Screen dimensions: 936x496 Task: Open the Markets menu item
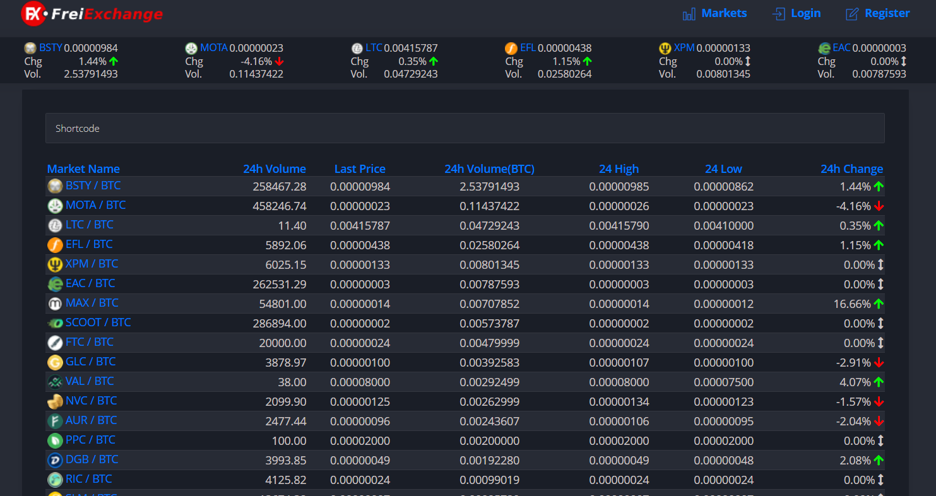point(724,13)
